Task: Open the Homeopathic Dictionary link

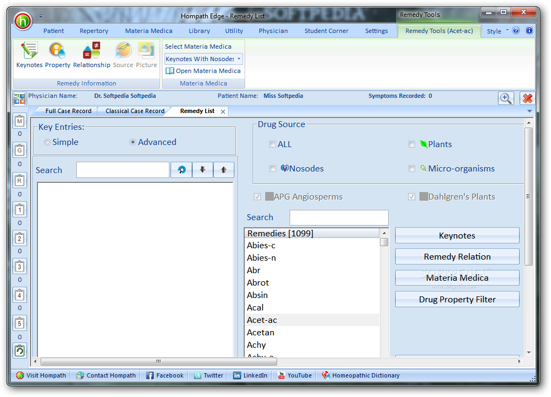Action: point(361,375)
